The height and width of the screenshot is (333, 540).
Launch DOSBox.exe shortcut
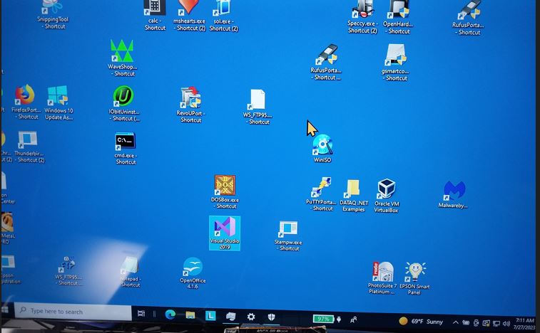click(x=225, y=191)
